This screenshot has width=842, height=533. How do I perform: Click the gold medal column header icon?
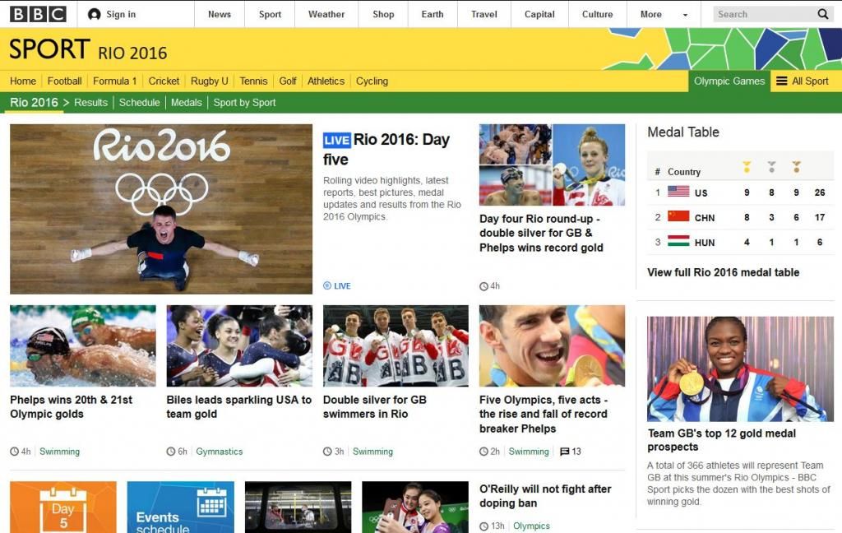(747, 168)
